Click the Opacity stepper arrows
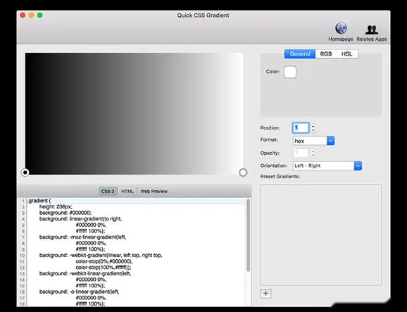The height and width of the screenshot is (312, 407). pyautogui.click(x=313, y=153)
